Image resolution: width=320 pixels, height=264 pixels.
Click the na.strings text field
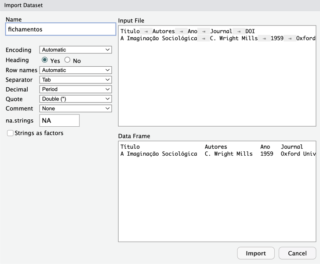click(x=59, y=121)
